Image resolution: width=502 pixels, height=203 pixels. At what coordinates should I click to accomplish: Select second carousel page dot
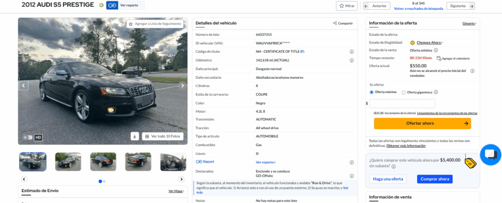(104, 181)
